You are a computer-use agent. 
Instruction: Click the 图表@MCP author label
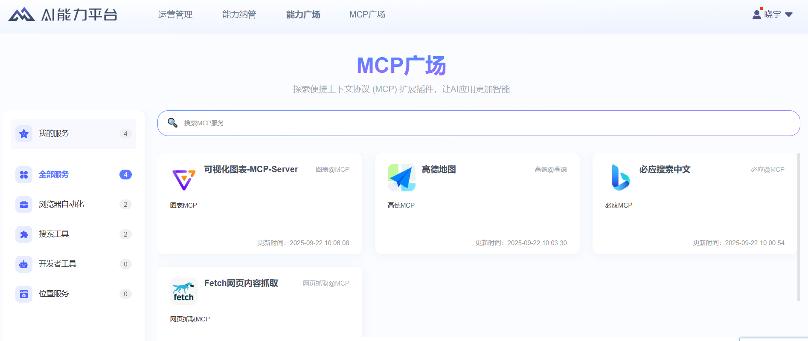(x=332, y=170)
